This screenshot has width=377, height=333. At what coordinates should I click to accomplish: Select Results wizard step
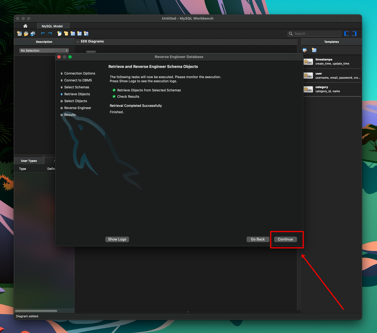tap(68, 115)
